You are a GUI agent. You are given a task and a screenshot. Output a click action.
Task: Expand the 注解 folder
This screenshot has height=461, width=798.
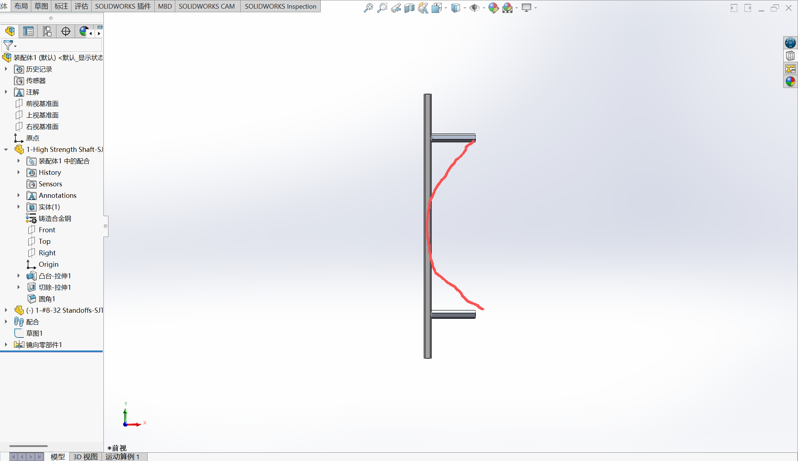[x=6, y=92]
